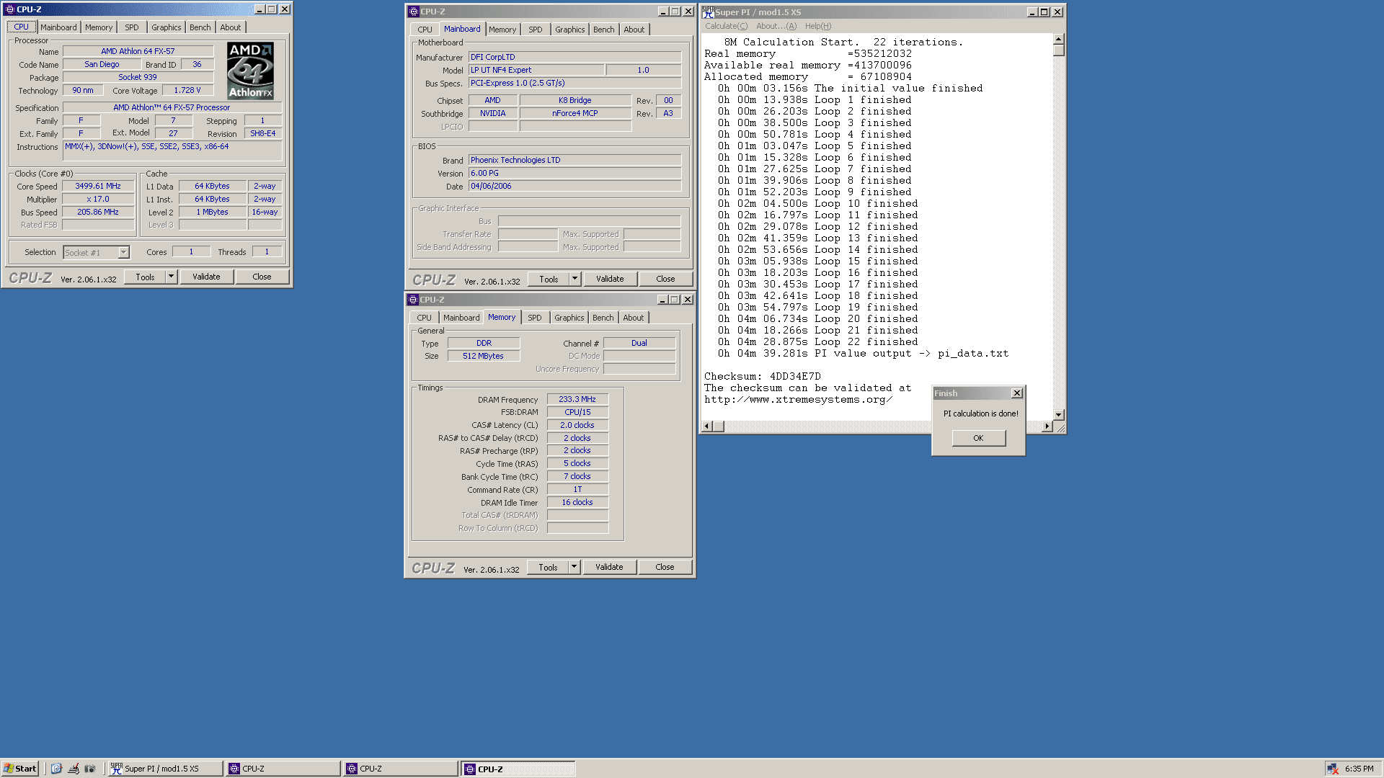Click the active CPU-Z taskbar button
Image resolution: width=1384 pixels, height=778 pixels.
tap(518, 769)
